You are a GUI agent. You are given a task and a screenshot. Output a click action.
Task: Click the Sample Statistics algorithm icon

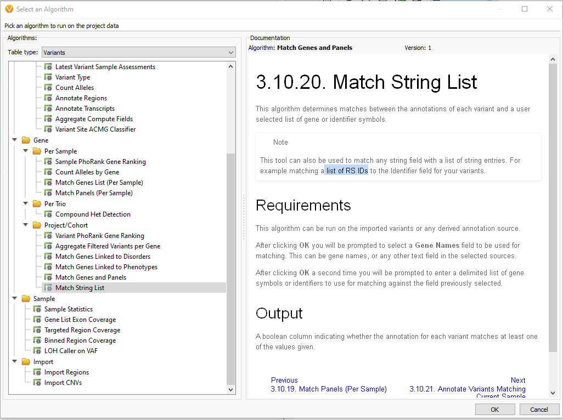coord(37,309)
